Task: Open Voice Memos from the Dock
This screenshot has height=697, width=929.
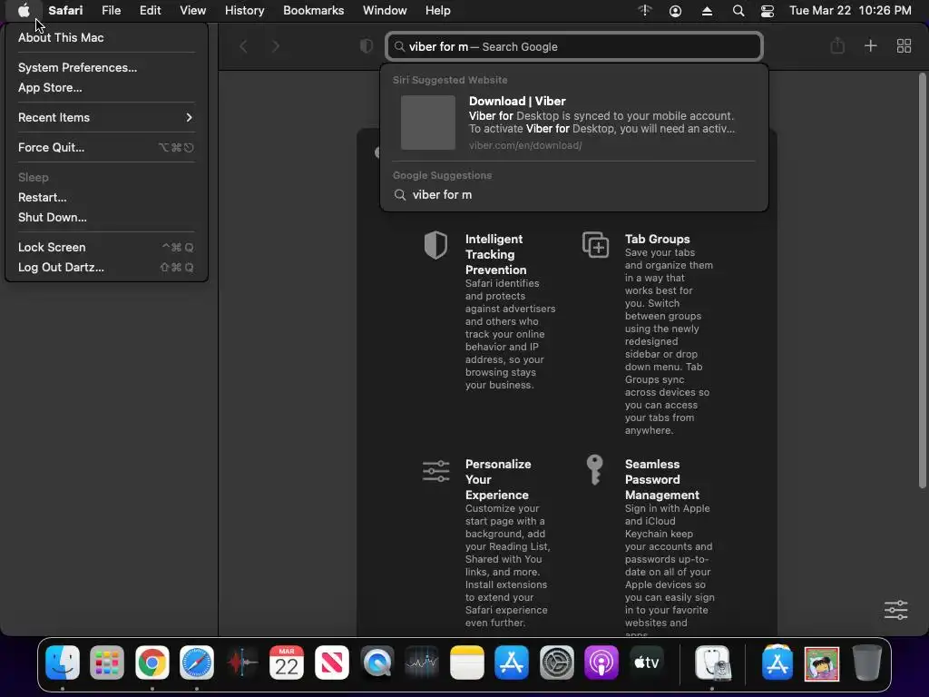Action: coord(241,662)
